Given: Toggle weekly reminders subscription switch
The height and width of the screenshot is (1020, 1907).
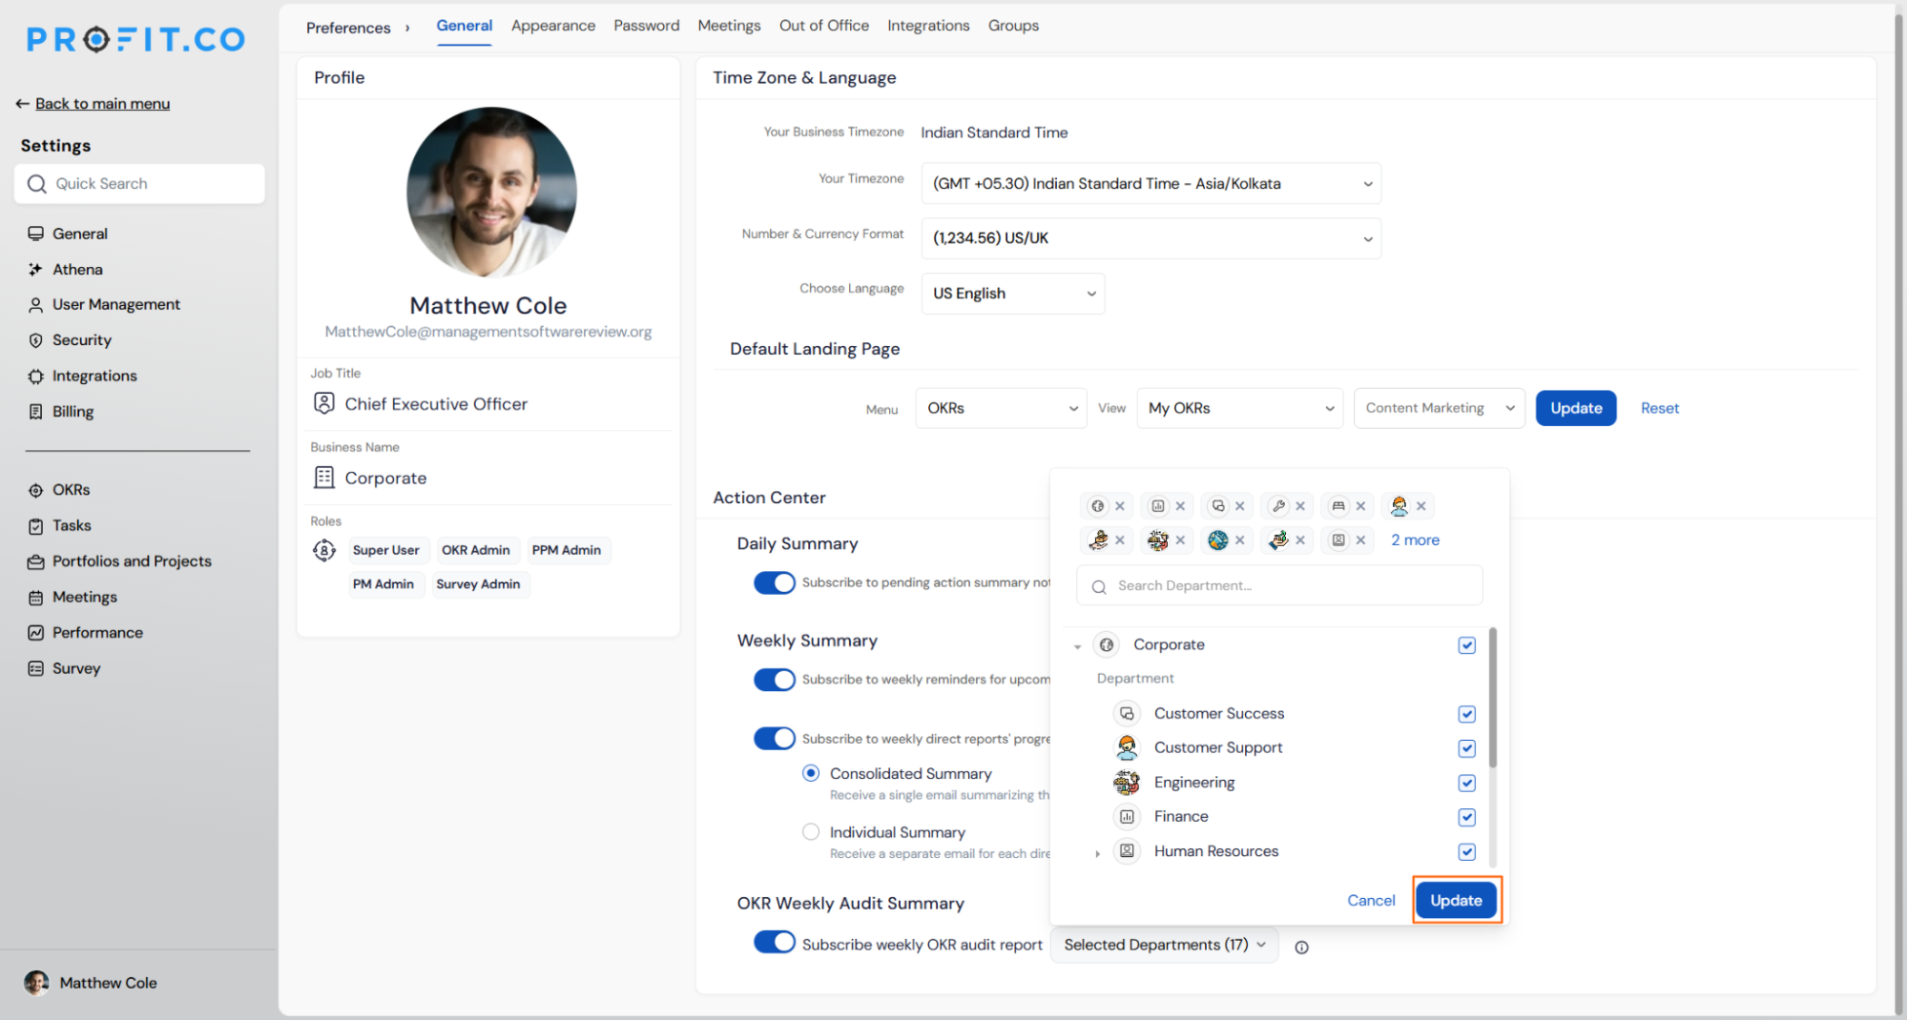Looking at the screenshot, I should (774, 680).
